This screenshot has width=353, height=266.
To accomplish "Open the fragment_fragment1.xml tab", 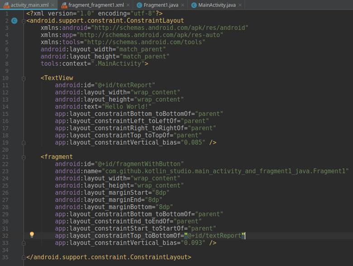I will coord(96,5).
